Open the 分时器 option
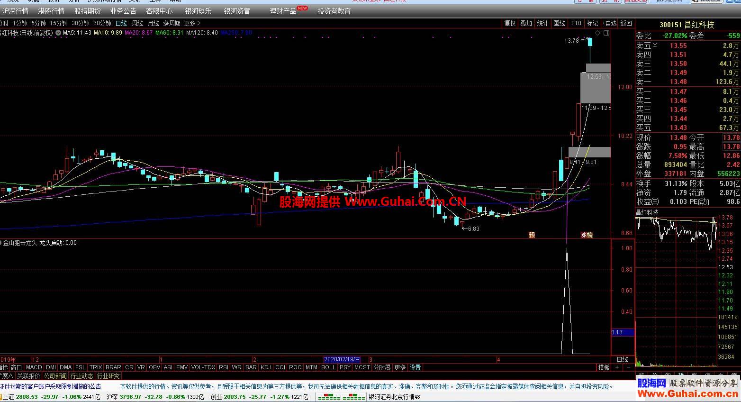 382,367
